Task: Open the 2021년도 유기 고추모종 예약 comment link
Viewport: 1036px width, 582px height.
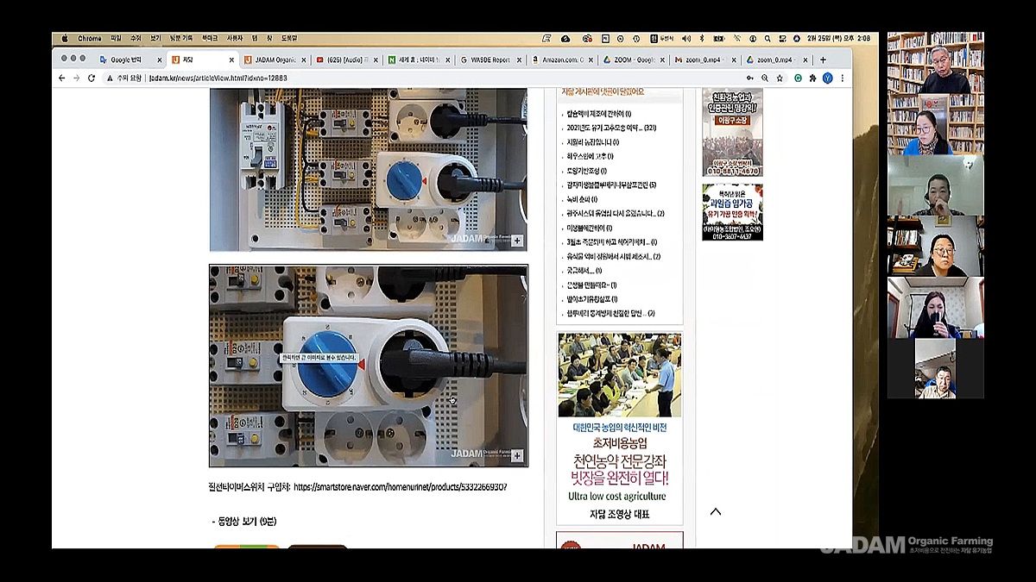Action: click(x=611, y=128)
